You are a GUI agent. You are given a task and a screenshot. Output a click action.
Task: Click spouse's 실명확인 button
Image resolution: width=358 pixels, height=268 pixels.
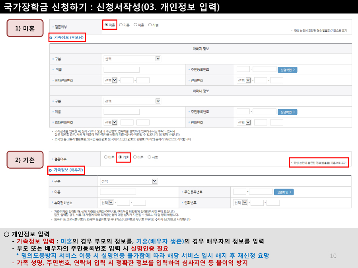coord(284,192)
